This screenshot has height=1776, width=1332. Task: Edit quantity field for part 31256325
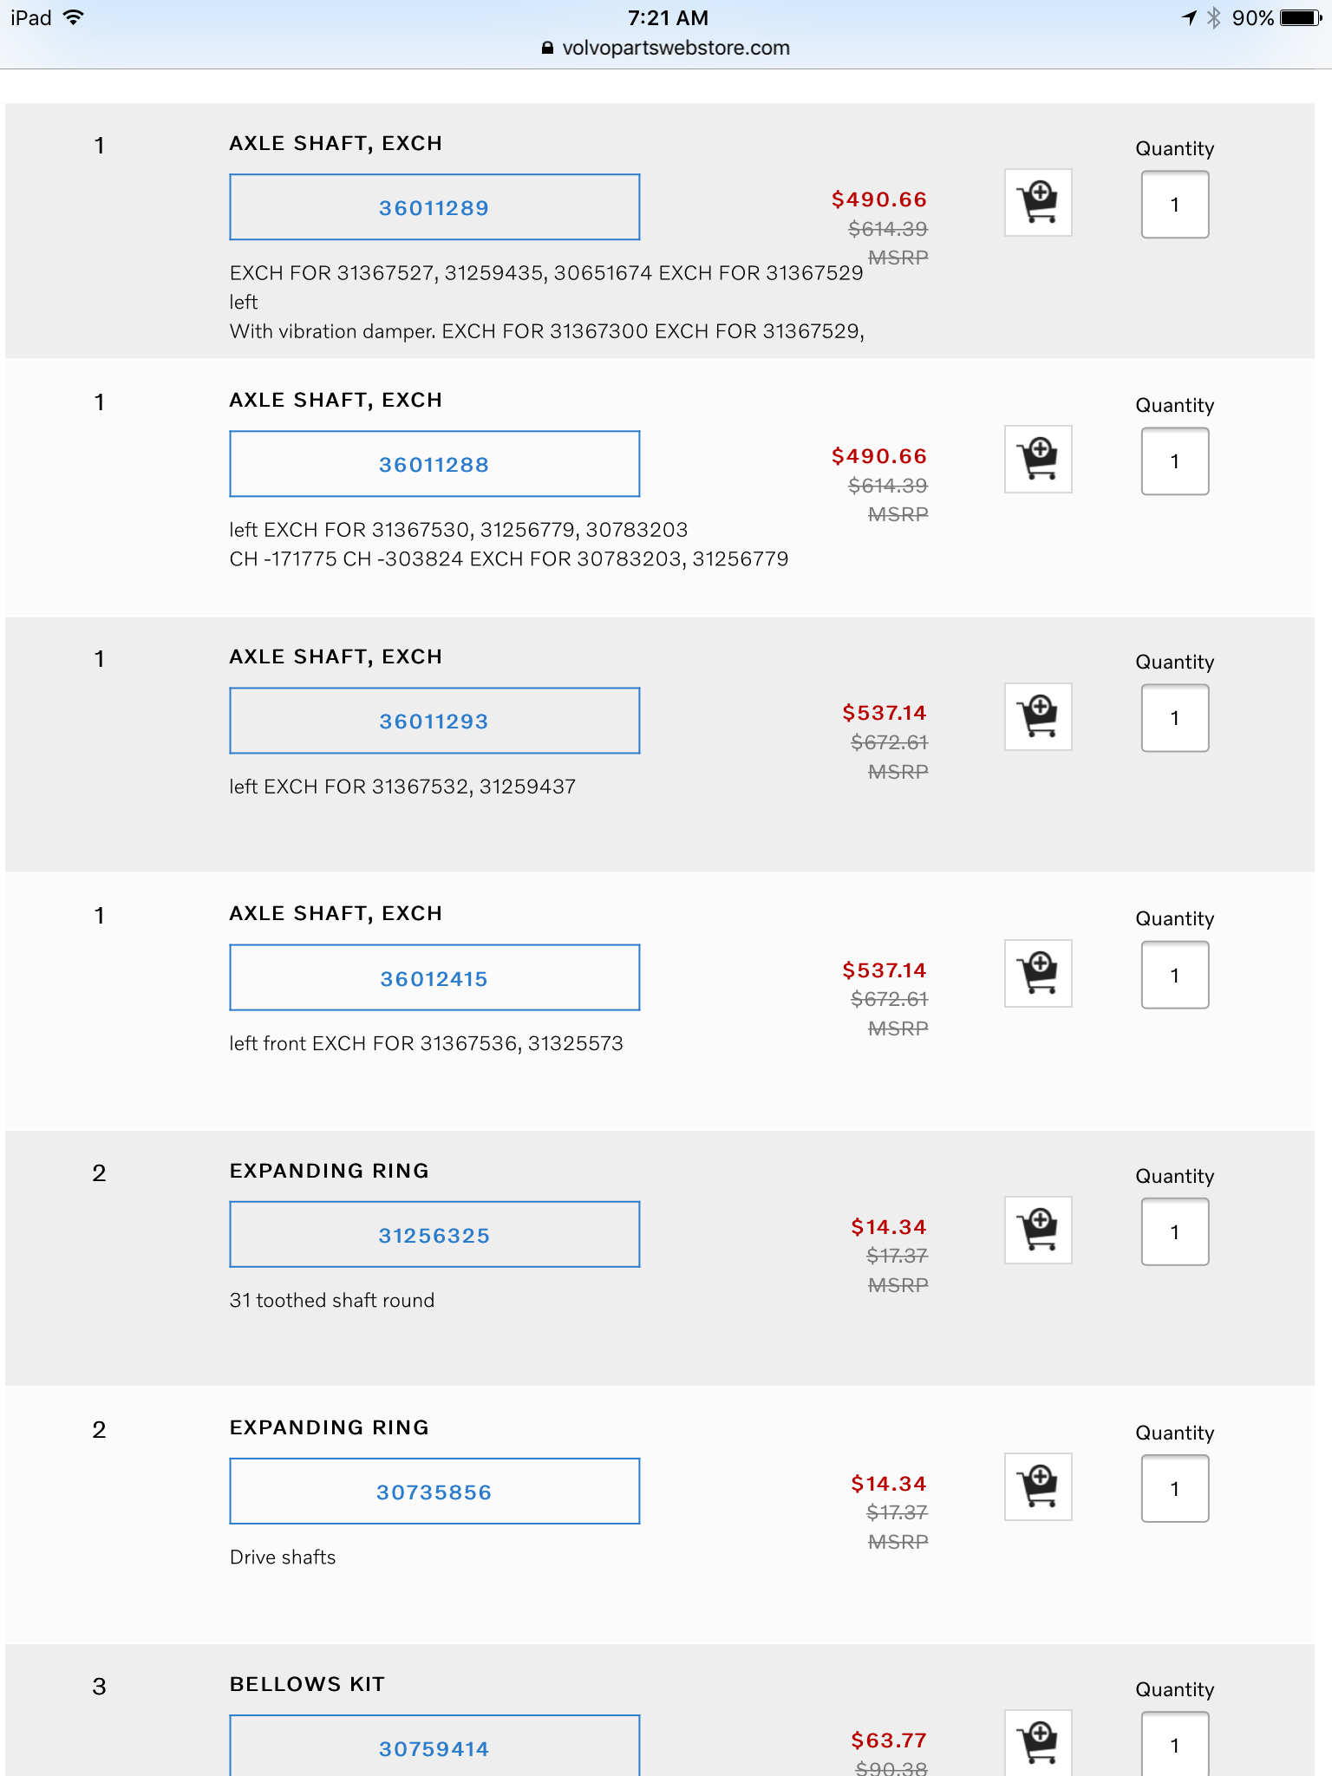(1174, 1231)
